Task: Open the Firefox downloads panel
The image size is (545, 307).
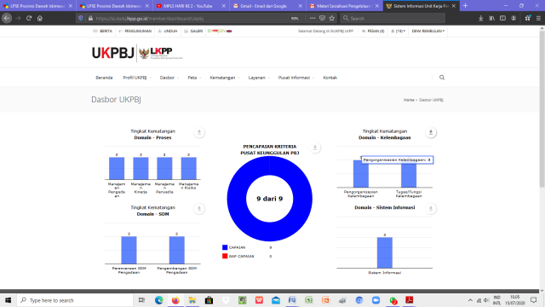Action: point(480,18)
